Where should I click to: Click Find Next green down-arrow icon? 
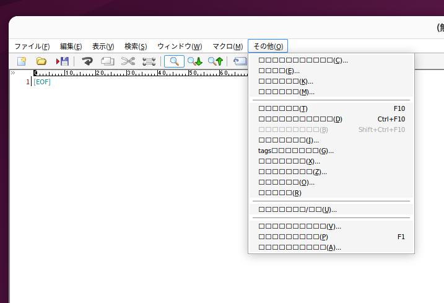[195, 61]
